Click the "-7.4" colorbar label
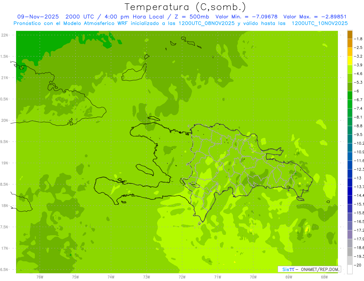This screenshot has height=281, width=364. point(358,108)
